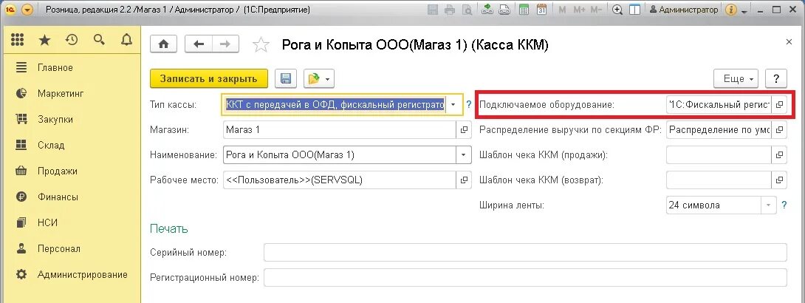Image resolution: width=805 pixels, height=303 pixels.
Task: Click the Администратор user label
Action: (685, 10)
